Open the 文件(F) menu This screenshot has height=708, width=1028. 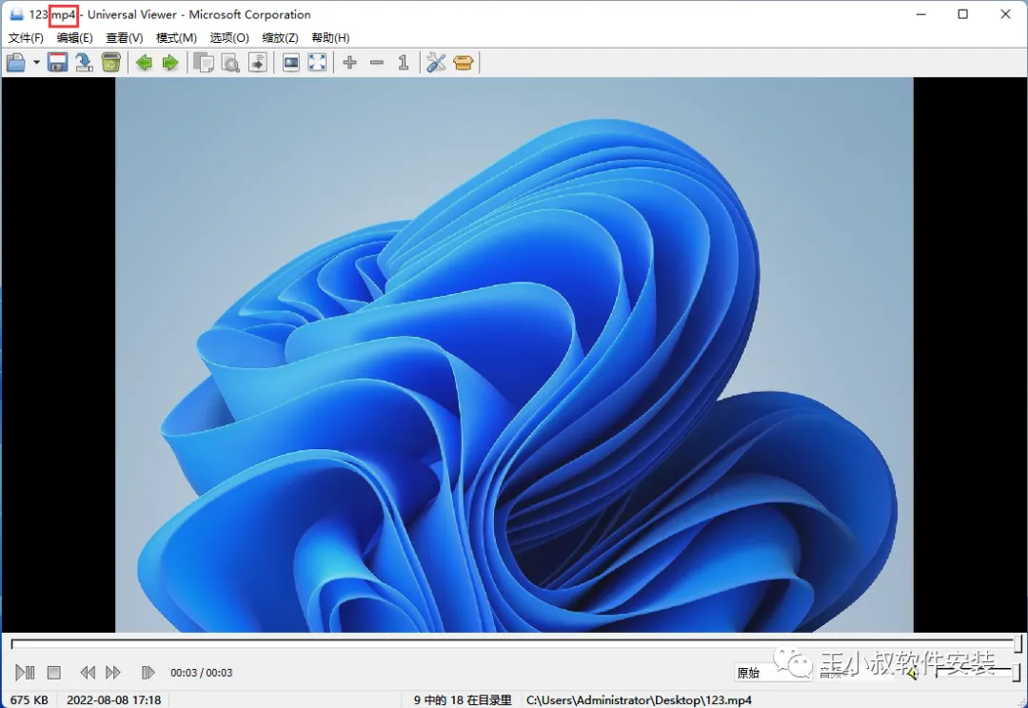click(26, 38)
